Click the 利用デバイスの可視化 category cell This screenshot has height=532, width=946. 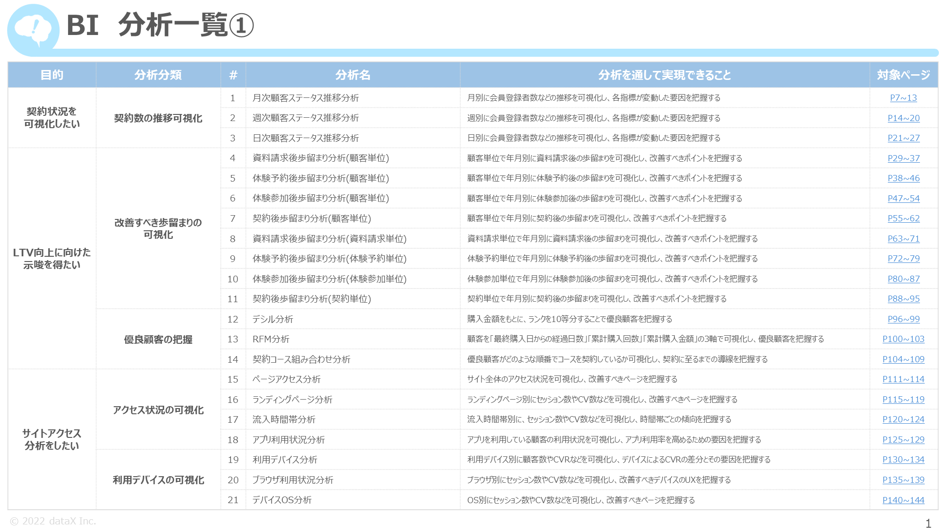pos(158,480)
